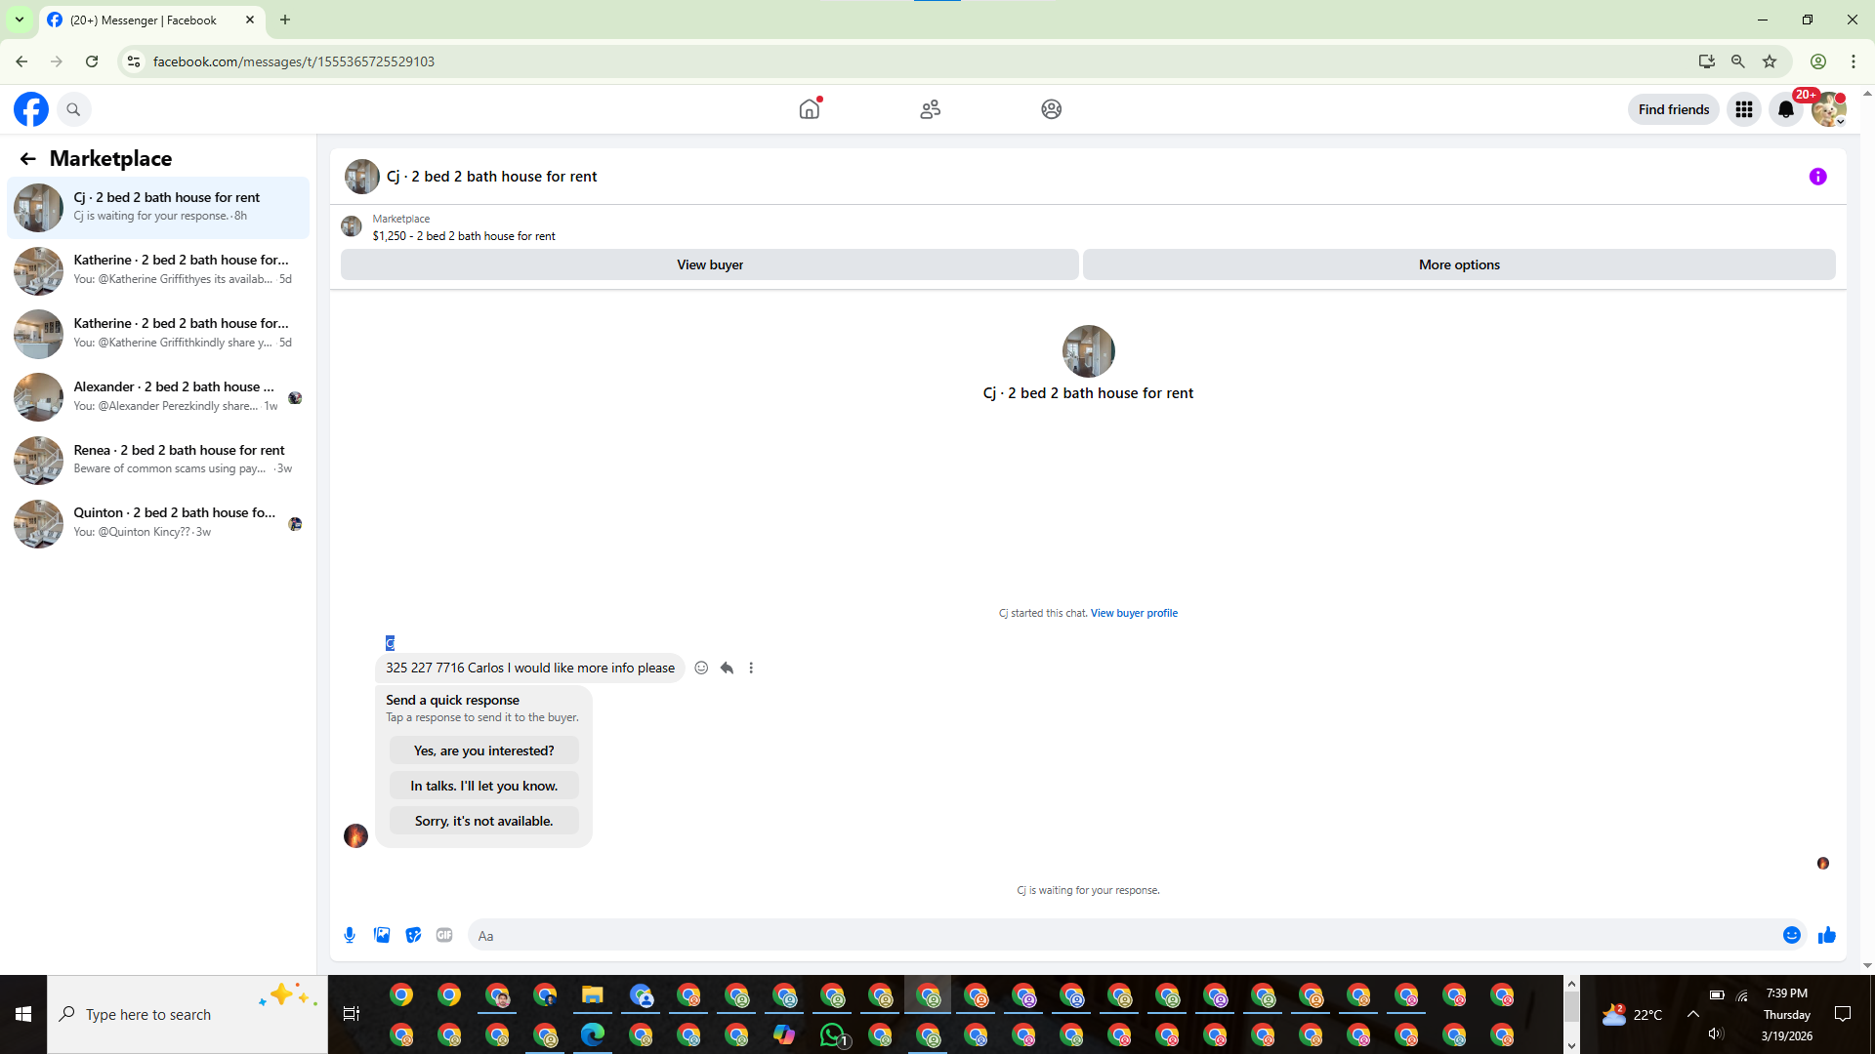Click the Aa message input field
This screenshot has width=1875, height=1054.
(x=1123, y=935)
